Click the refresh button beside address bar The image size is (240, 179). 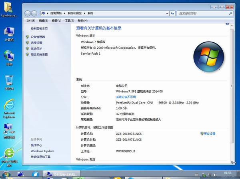[x=172, y=13]
